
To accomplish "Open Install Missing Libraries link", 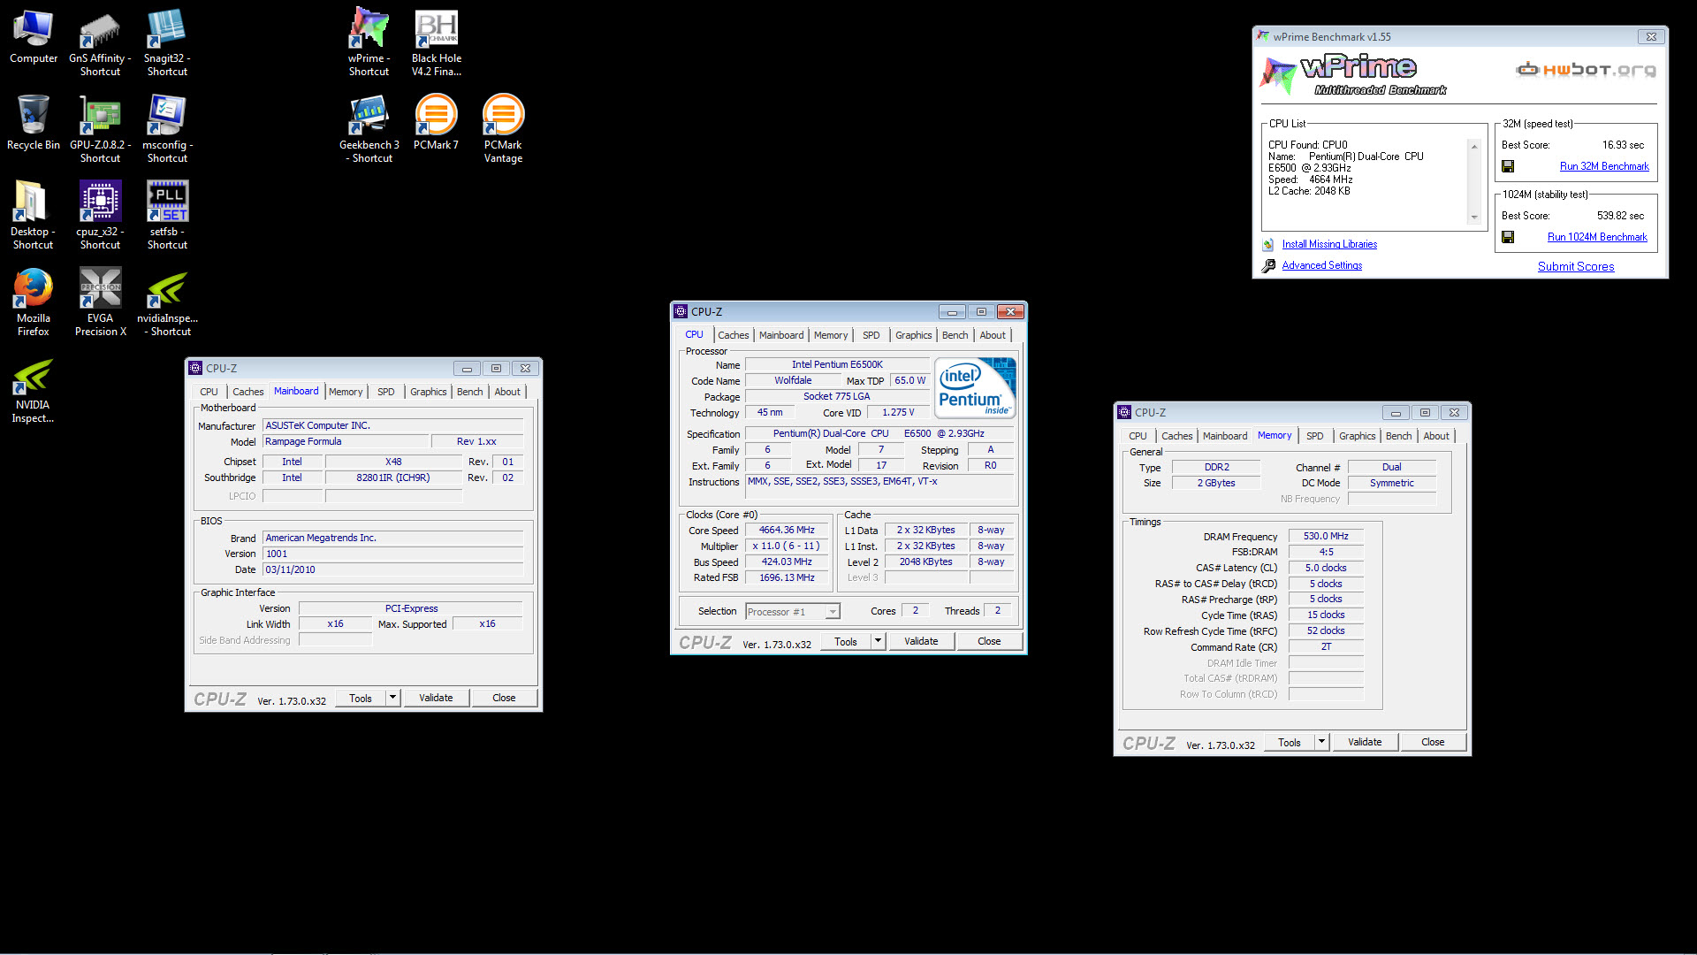I will pos(1329,244).
